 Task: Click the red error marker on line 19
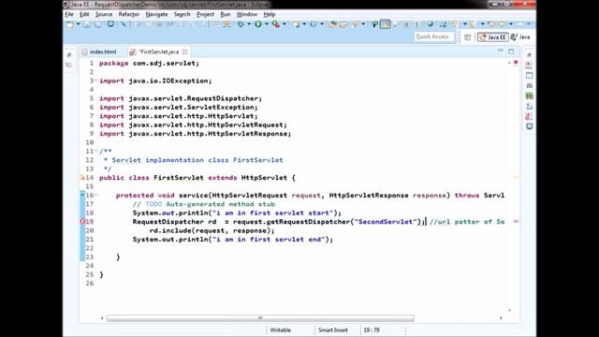82,222
